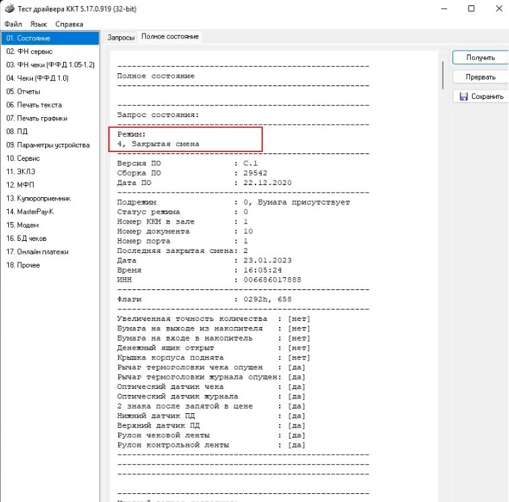Open 16. БД чеков section
This screenshot has height=502, width=509.
point(50,238)
